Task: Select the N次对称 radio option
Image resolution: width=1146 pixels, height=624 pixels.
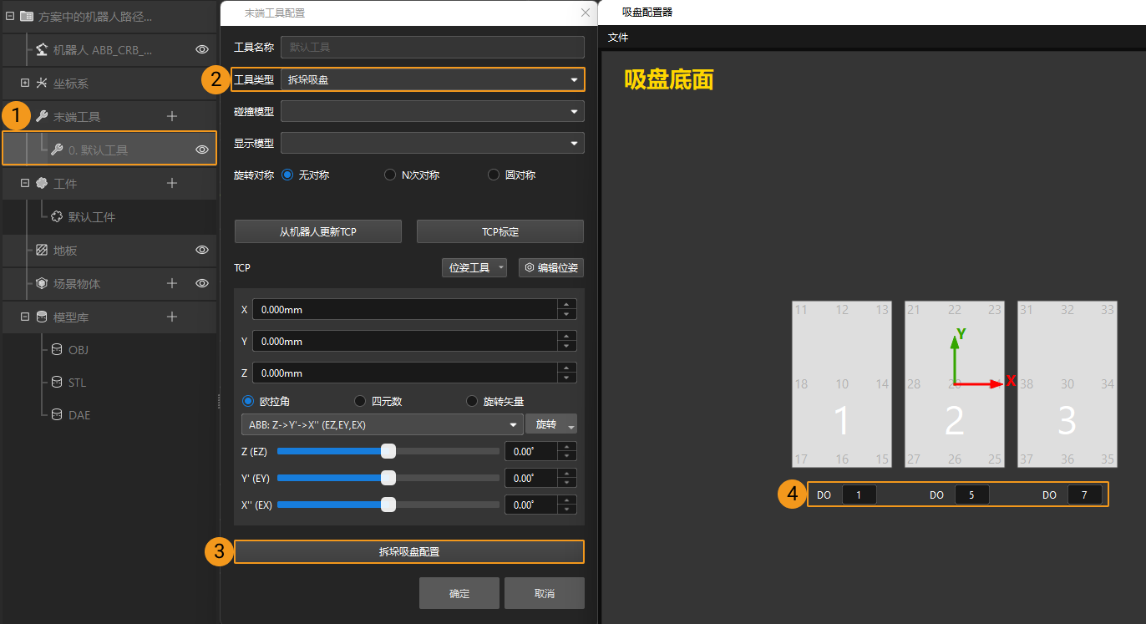Action: coord(390,175)
